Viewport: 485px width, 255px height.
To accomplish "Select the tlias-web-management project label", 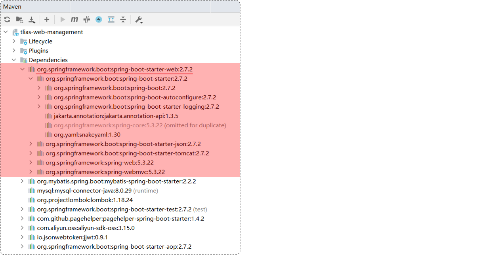I will point(52,32).
